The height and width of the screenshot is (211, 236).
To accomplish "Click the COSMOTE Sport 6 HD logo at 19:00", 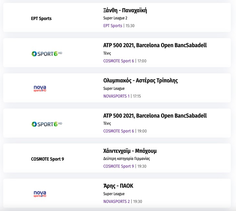I will [x=47, y=123].
